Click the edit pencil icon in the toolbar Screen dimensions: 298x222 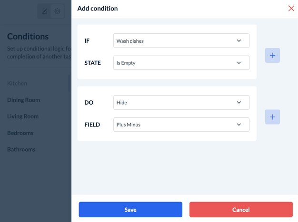tap(44, 11)
